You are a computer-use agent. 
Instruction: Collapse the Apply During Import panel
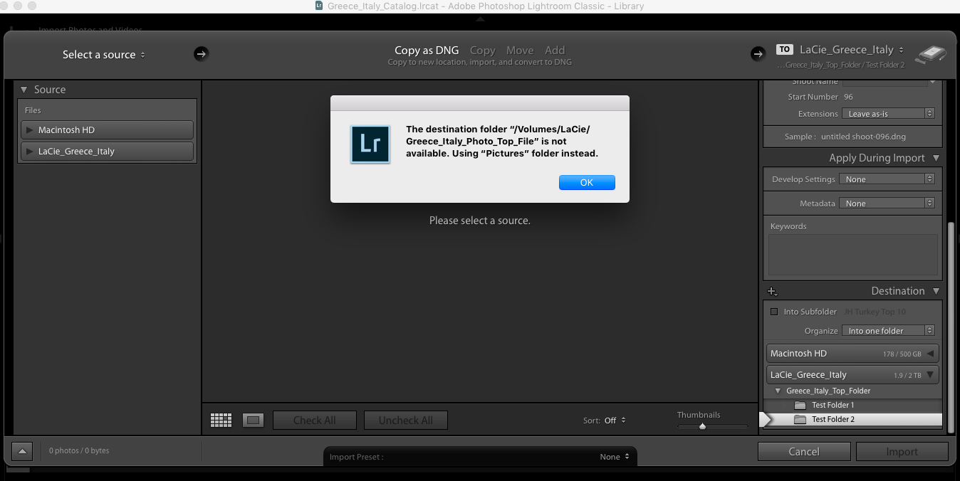[936, 158]
